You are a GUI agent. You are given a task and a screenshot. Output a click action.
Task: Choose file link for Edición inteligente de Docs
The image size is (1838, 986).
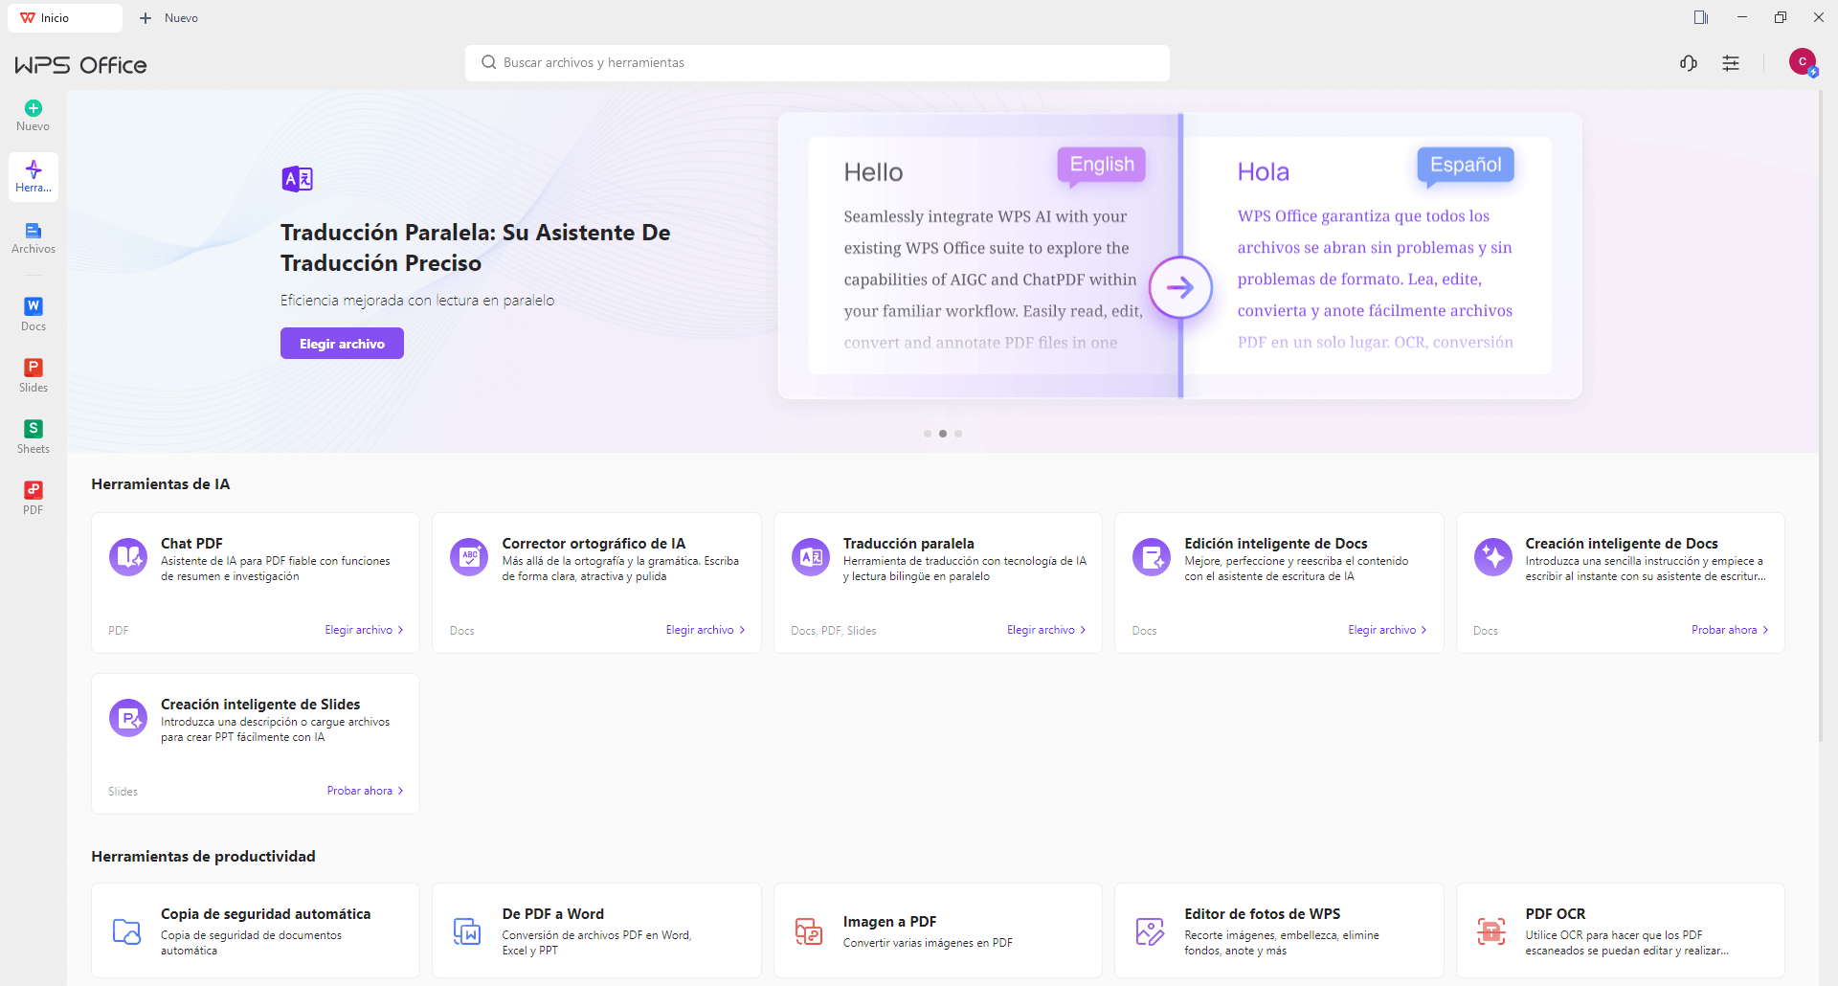point(1388,630)
